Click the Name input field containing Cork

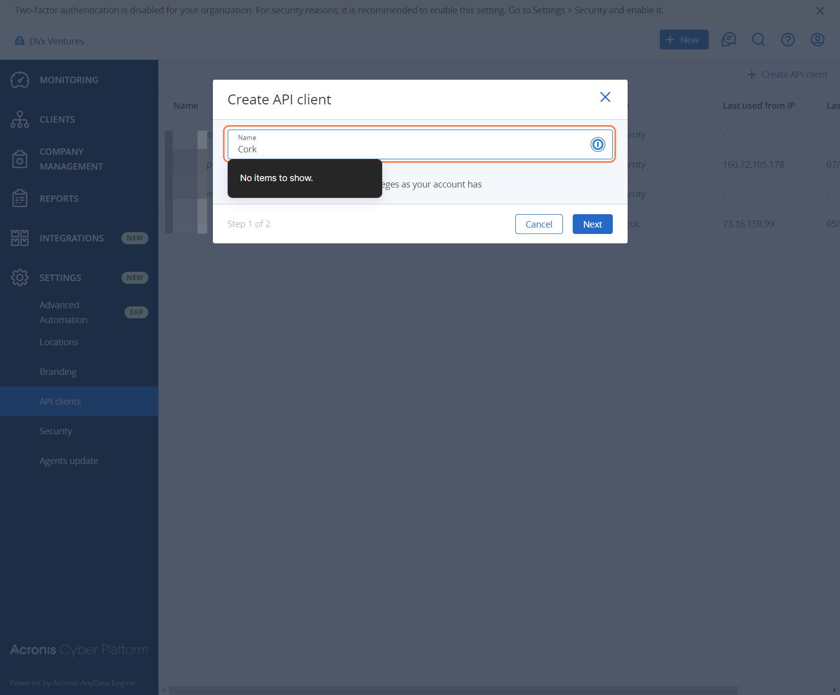[420, 144]
